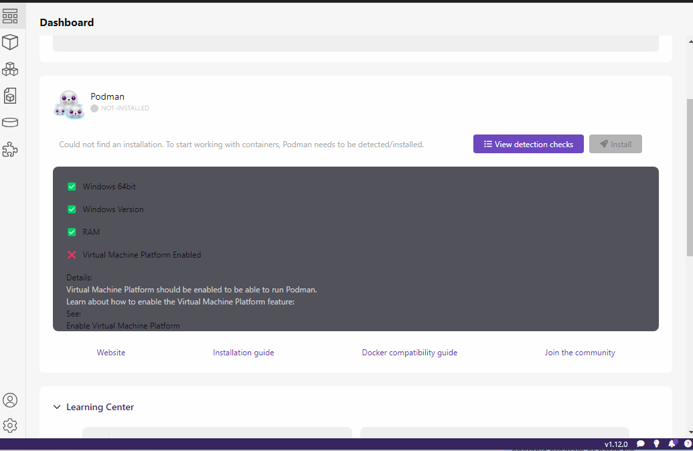Click 'Virtual Machine Platform Enabled' check text

click(142, 255)
